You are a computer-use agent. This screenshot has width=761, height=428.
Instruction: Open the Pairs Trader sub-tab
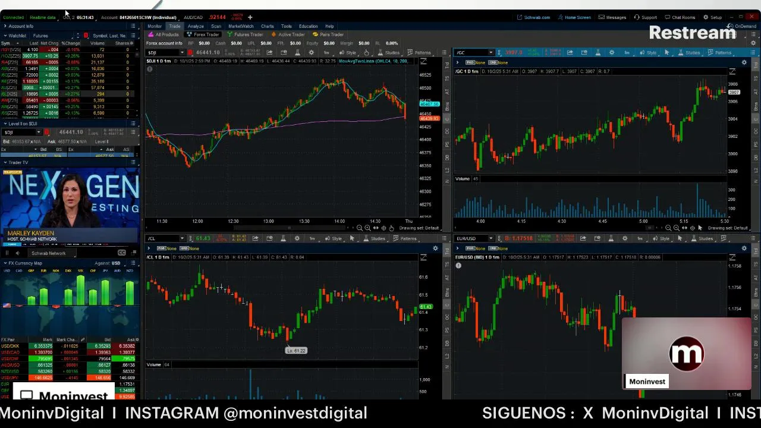328,34
